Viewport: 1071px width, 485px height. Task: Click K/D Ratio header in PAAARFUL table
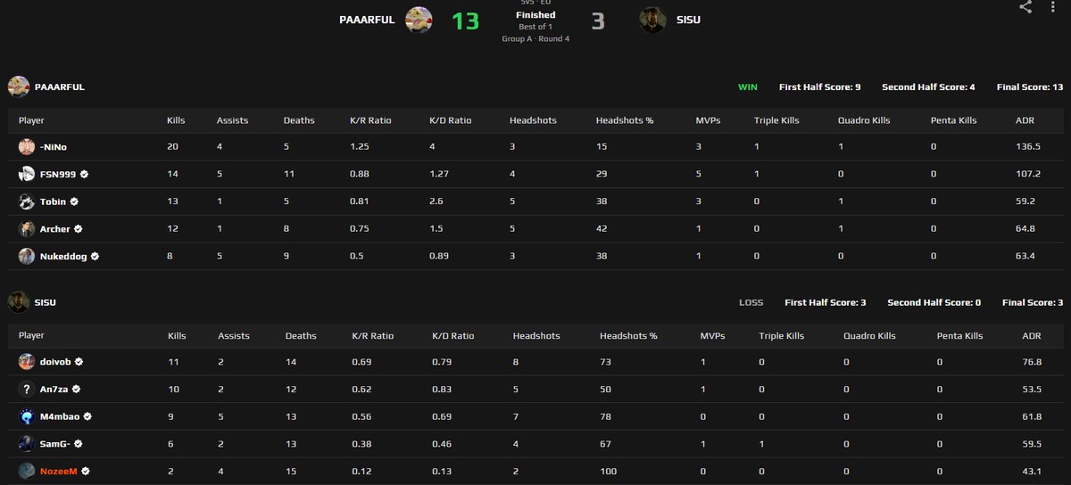click(451, 120)
